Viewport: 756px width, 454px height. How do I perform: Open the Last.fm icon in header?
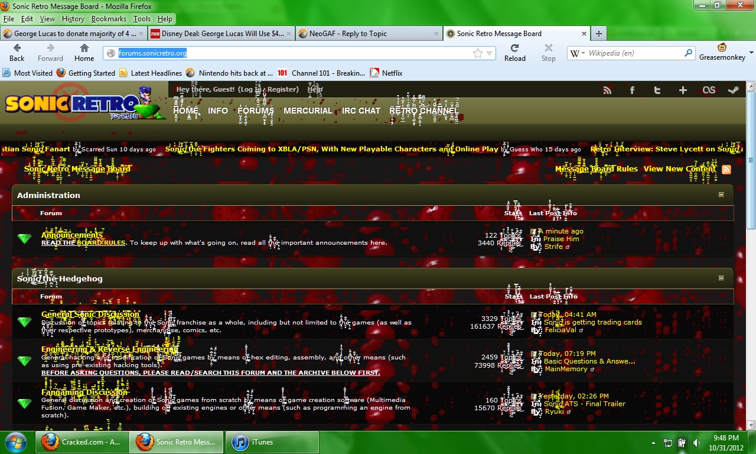click(x=709, y=90)
